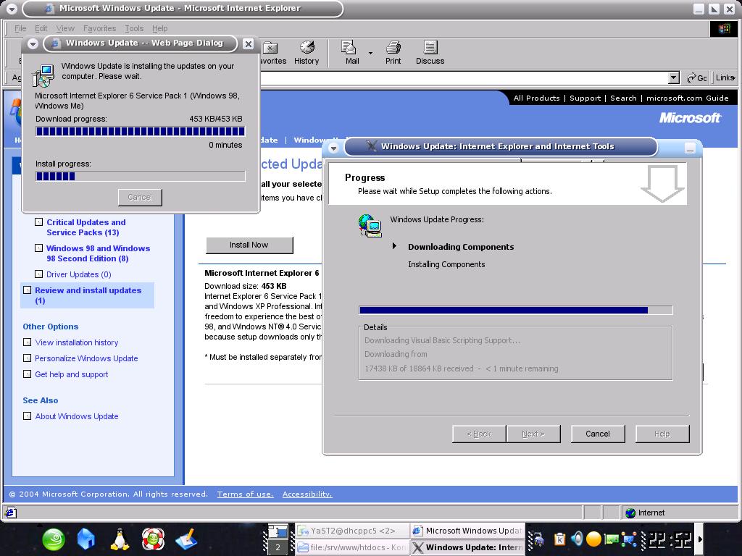Click the setup computer icon in the Web Page Dialog
The image size is (742, 556).
coord(43,75)
